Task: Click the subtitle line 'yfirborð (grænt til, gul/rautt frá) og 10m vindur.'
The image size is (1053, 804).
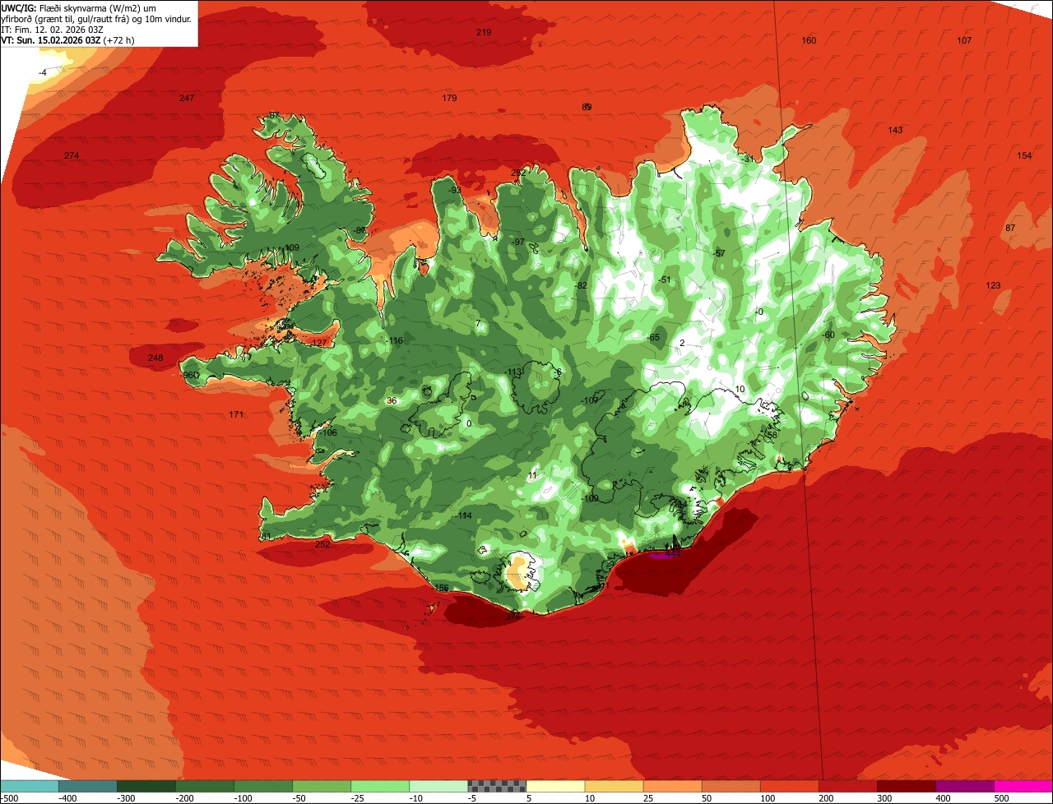Action: tap(96, 19)
